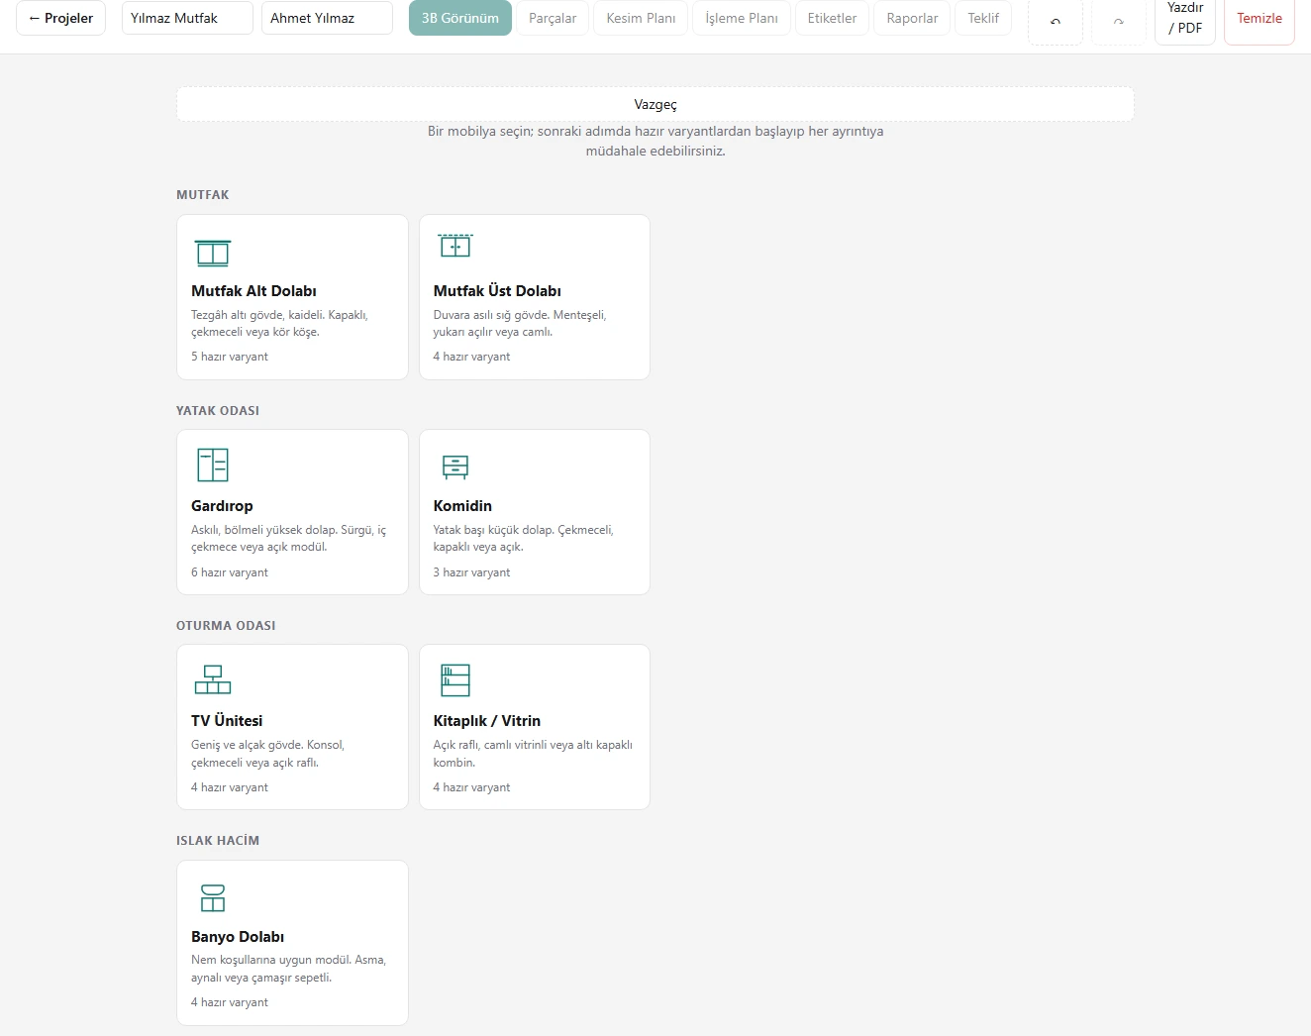Screen dimensions: 1311x1036
Task: Edit the Yılmaz Mutfak project name field
Action: 187,18
